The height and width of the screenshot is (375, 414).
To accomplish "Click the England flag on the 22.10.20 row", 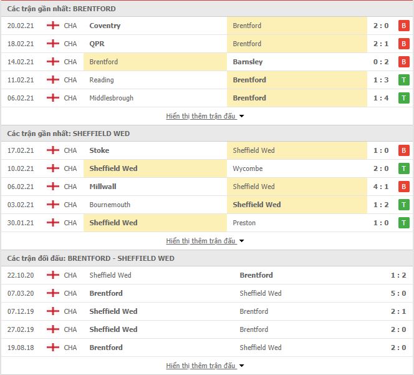I will [x=53, y=275].
